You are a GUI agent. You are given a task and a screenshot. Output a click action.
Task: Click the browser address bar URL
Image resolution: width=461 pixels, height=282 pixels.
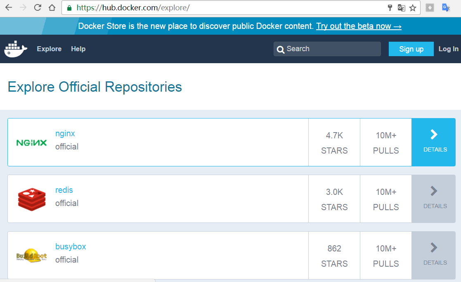coord(133,8)
